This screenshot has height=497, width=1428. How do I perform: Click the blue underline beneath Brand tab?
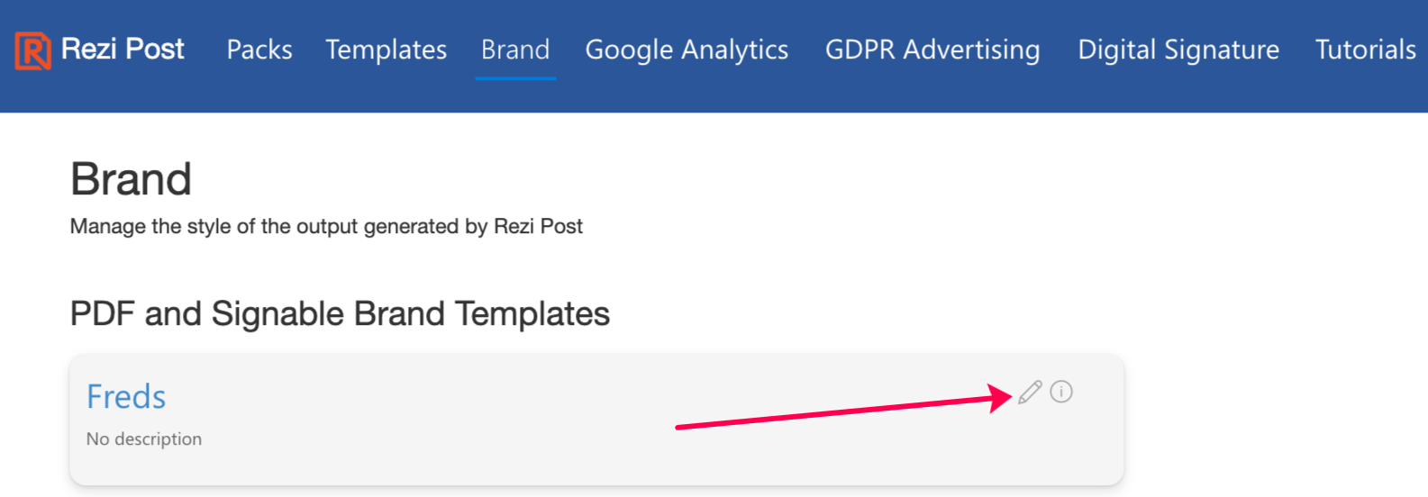515,78
